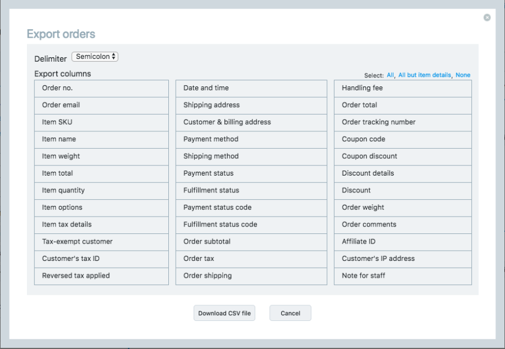505x349 pixels.
Task: Click the All but item details link
Action: 426,75
